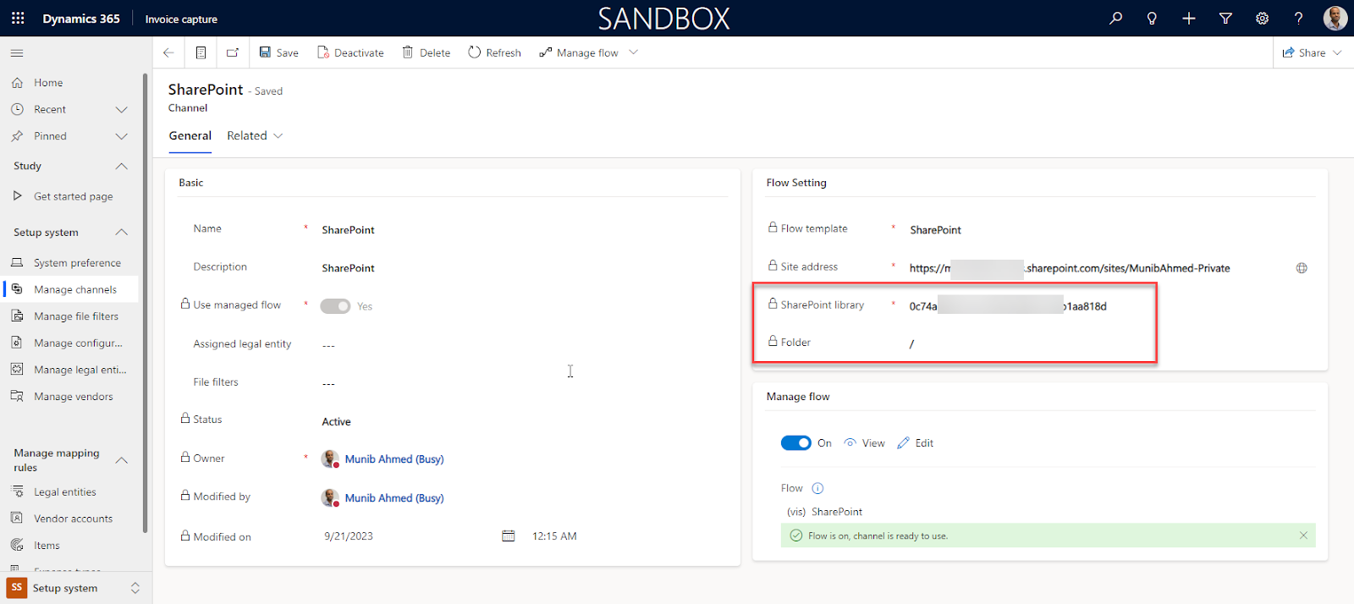Expand the Manage flow dropdown arrow
The height and width of the screenshot is (604, 1354).
(x=633, y=52)
